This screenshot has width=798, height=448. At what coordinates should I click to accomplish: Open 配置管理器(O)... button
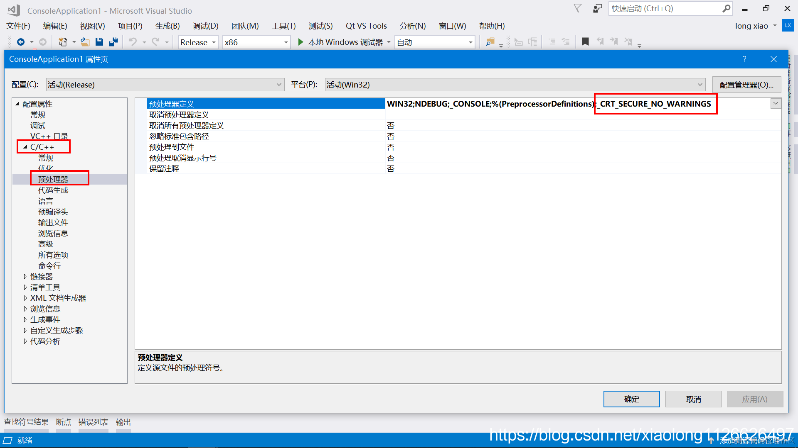tap(746, 85)
